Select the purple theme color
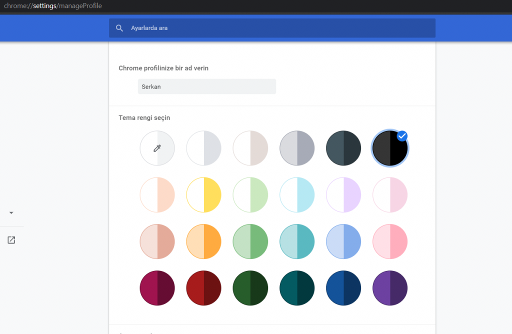The width and height of the screenshot is (512, 334). (x=390, y=288)
